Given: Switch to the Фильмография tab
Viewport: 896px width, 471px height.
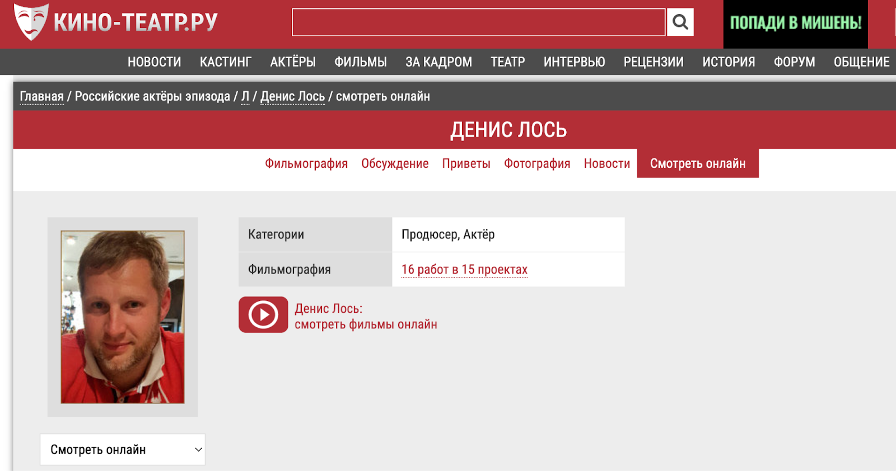Looking at the screenshot, I should coord(306,163).
